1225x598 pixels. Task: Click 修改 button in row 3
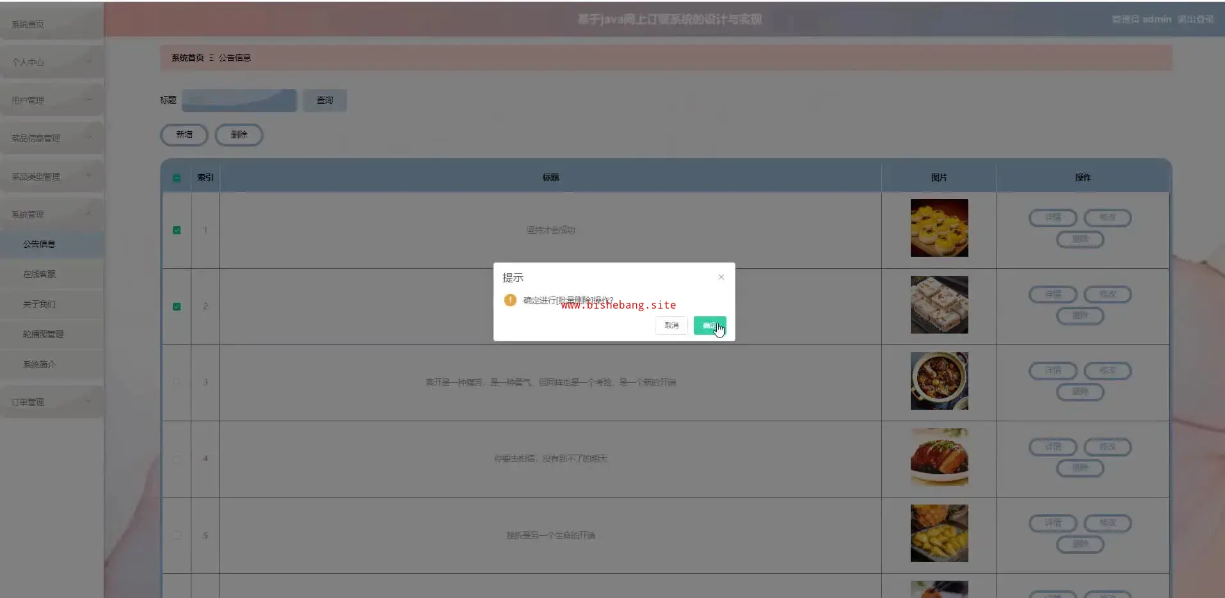pos(1108,371)
